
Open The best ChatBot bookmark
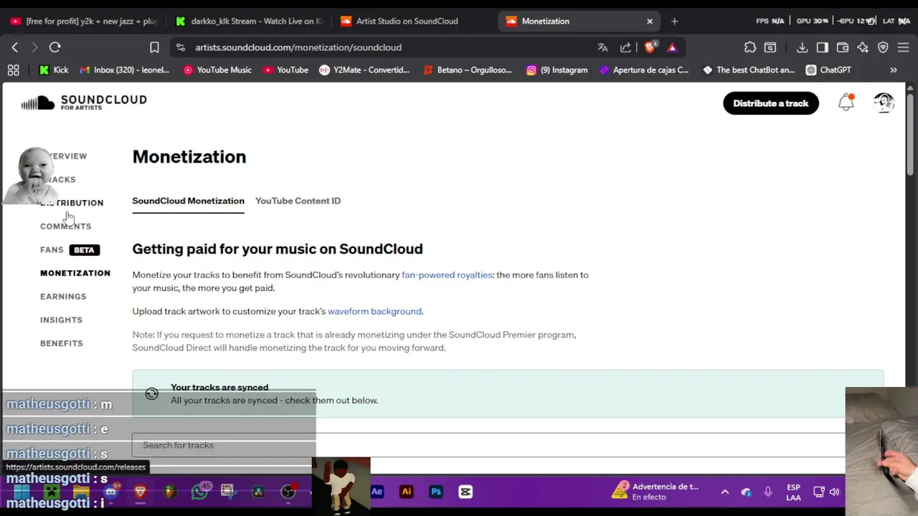(749, 70)
